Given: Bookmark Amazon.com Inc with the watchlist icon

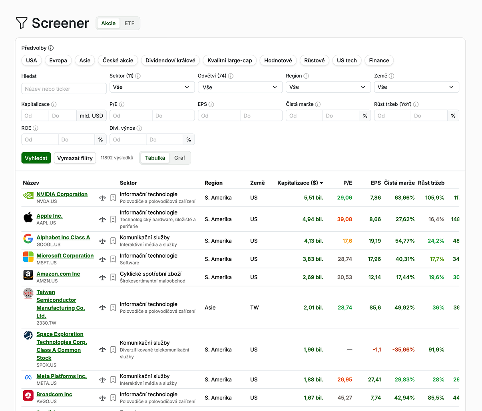Looking at the screenshot, I should point(113,277).
